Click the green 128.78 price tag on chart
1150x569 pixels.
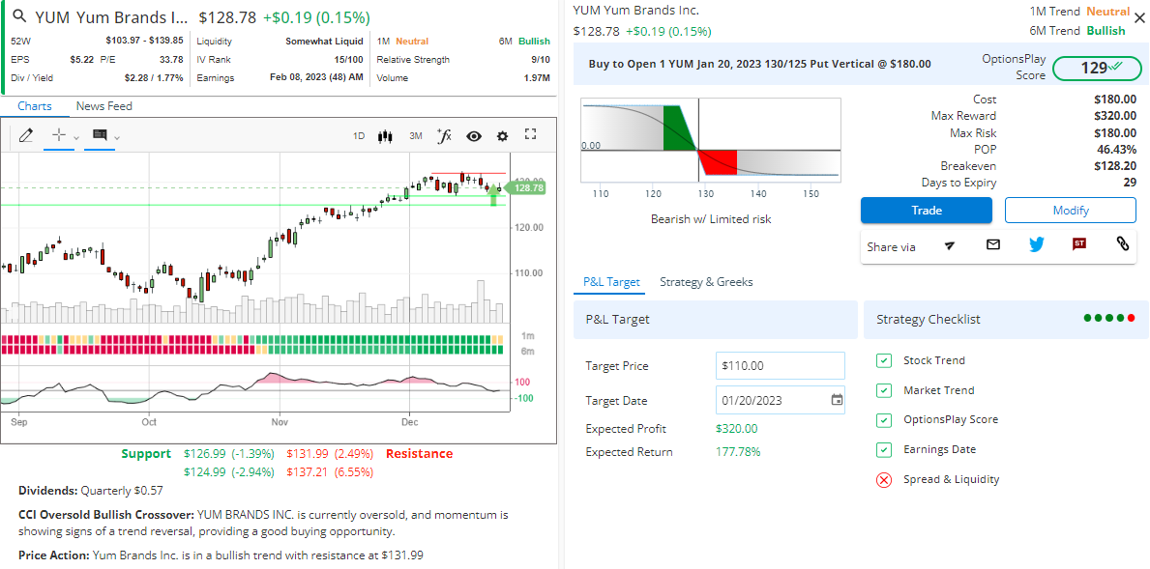click(x=527, y=188)
